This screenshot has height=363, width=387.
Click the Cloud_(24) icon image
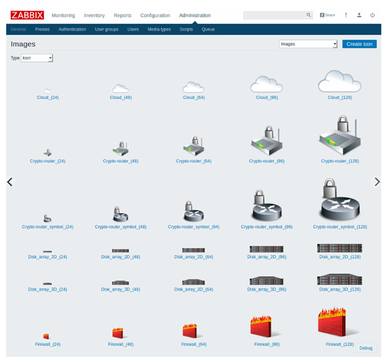(47, 91)
